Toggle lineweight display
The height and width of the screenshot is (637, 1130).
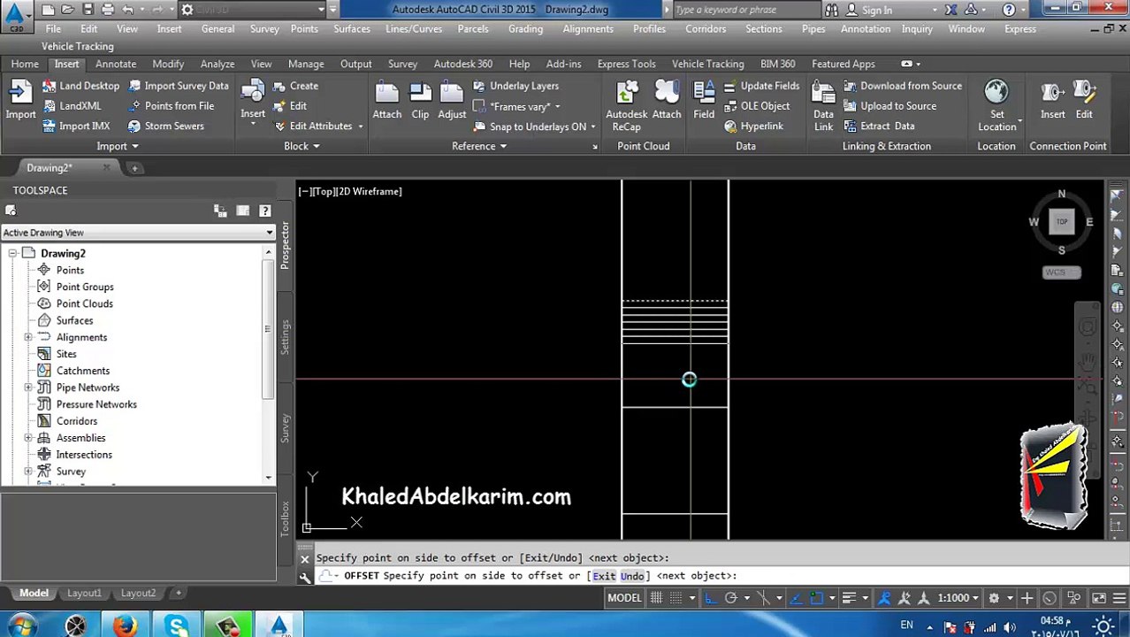pyautogui.click(x=849, y=598)
